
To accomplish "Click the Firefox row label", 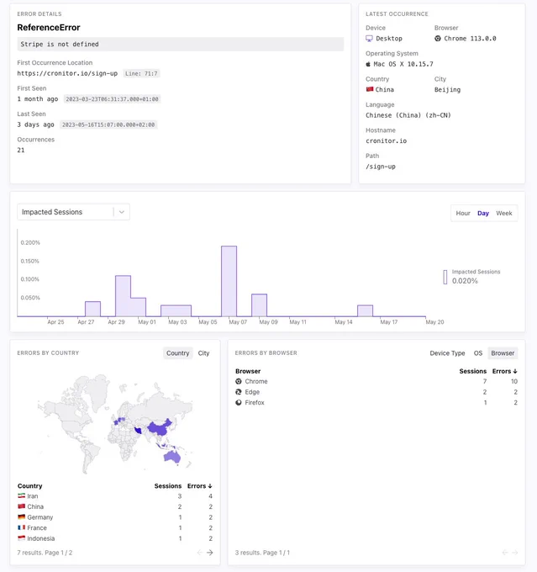I will pyautogui.click(x=255, y=402).
